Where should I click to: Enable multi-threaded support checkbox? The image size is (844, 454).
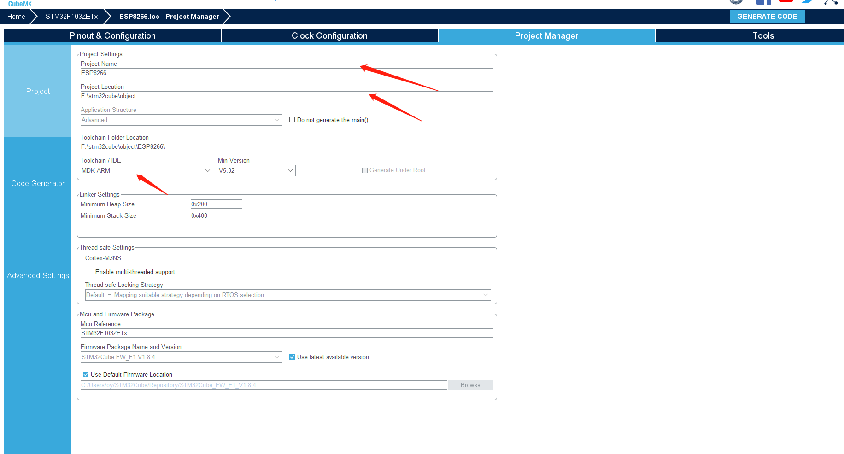pos(90,272)
